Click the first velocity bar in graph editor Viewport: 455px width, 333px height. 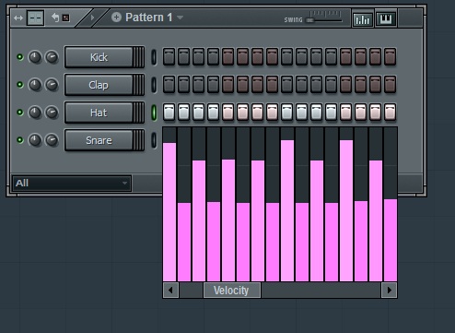pos(169,212)
